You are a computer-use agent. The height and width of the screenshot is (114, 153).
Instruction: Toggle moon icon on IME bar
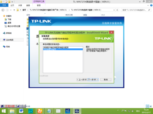18,106
